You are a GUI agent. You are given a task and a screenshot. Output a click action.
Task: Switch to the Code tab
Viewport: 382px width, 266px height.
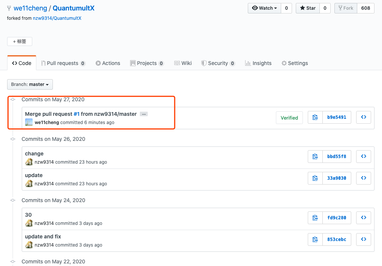(x=22, y=63)
